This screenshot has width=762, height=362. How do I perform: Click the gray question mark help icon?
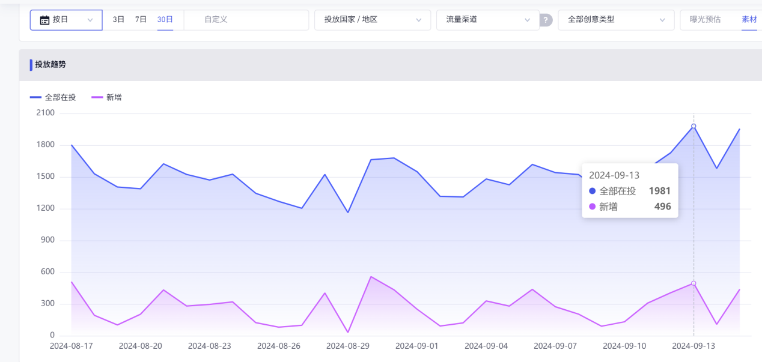546,20
